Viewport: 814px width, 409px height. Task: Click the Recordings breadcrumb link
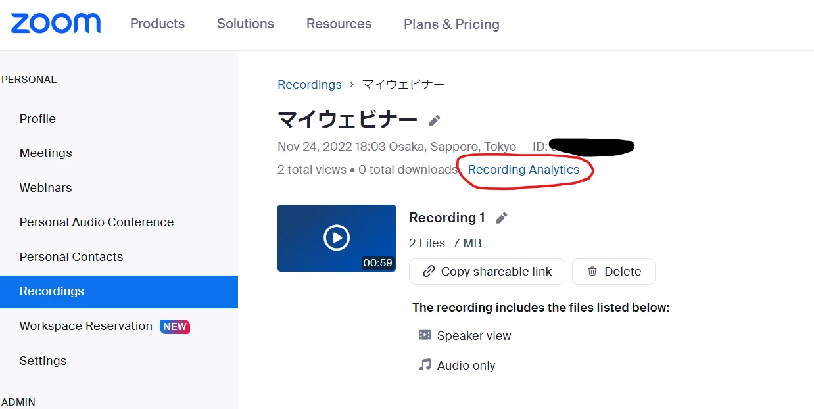310,85
